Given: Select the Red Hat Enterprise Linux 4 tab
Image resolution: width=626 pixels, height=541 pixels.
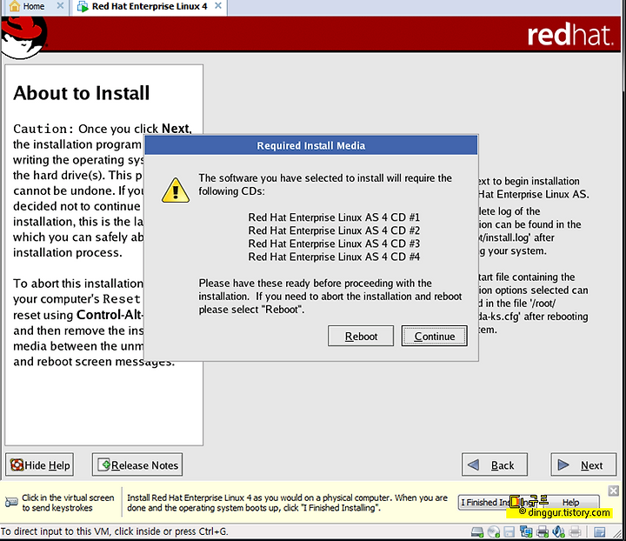Looking at the screenshot, I should click(x=149, y=6).
